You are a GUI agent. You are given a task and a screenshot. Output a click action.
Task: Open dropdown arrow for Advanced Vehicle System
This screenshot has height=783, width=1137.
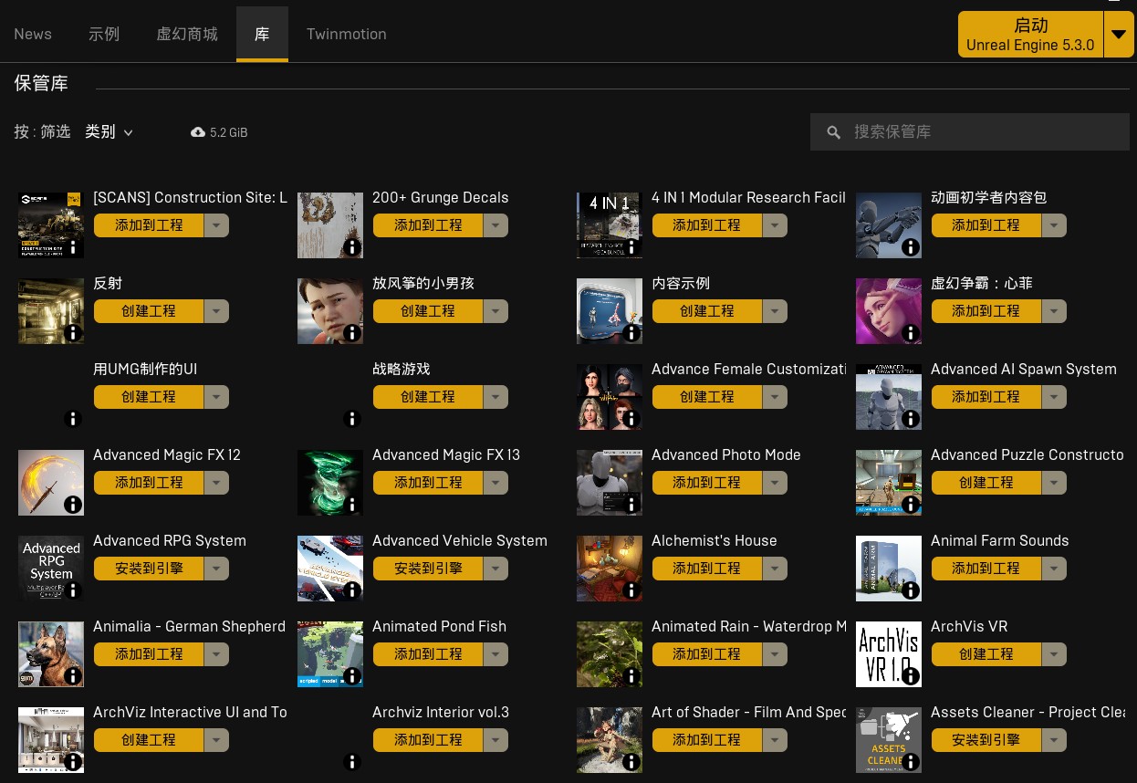click(x=495, y=569)
